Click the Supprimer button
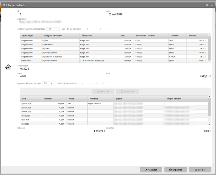 click(127, 92)
